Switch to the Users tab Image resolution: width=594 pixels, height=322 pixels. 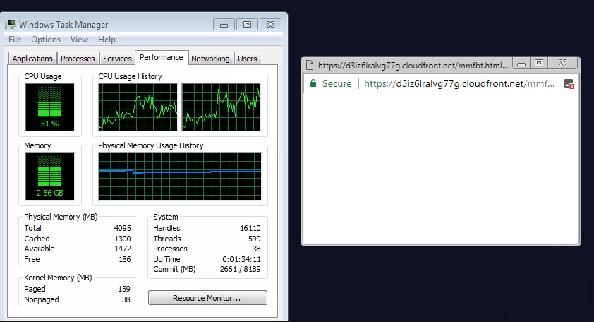(248, 59)
